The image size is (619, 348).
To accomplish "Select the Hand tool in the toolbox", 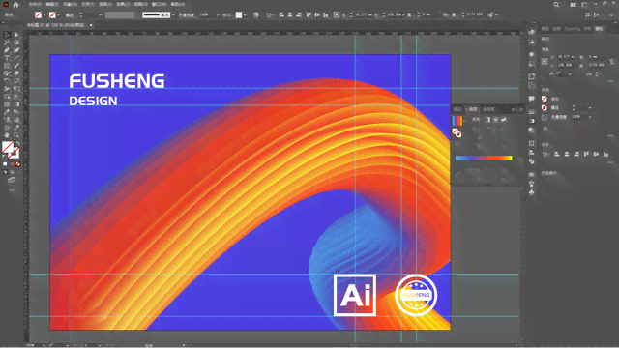I will point(7,135).
